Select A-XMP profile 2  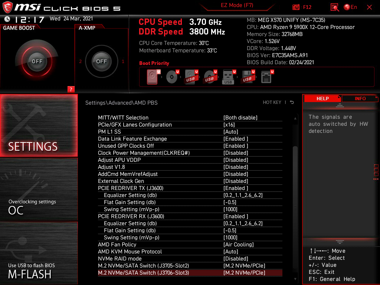[x=81, y=62]
